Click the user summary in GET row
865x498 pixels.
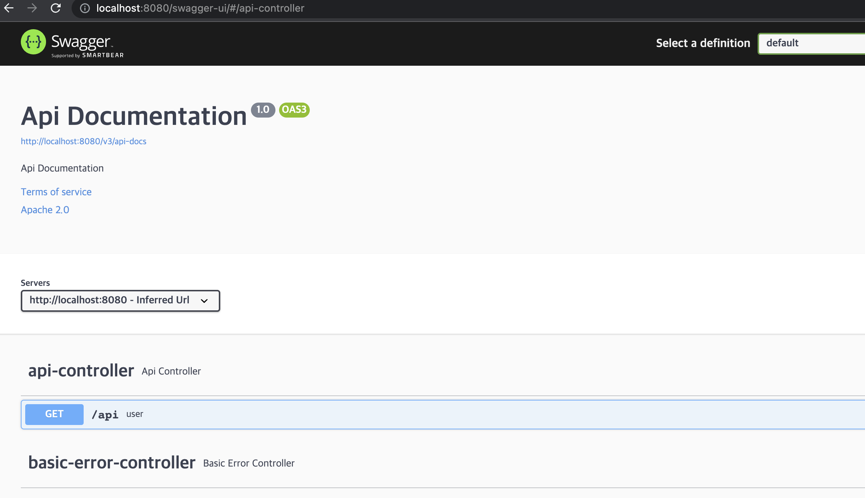135,414
